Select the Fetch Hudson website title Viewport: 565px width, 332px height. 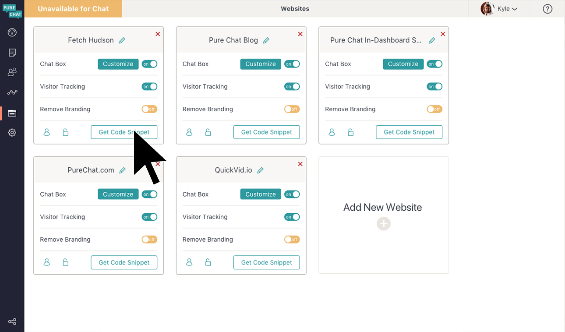91,40
